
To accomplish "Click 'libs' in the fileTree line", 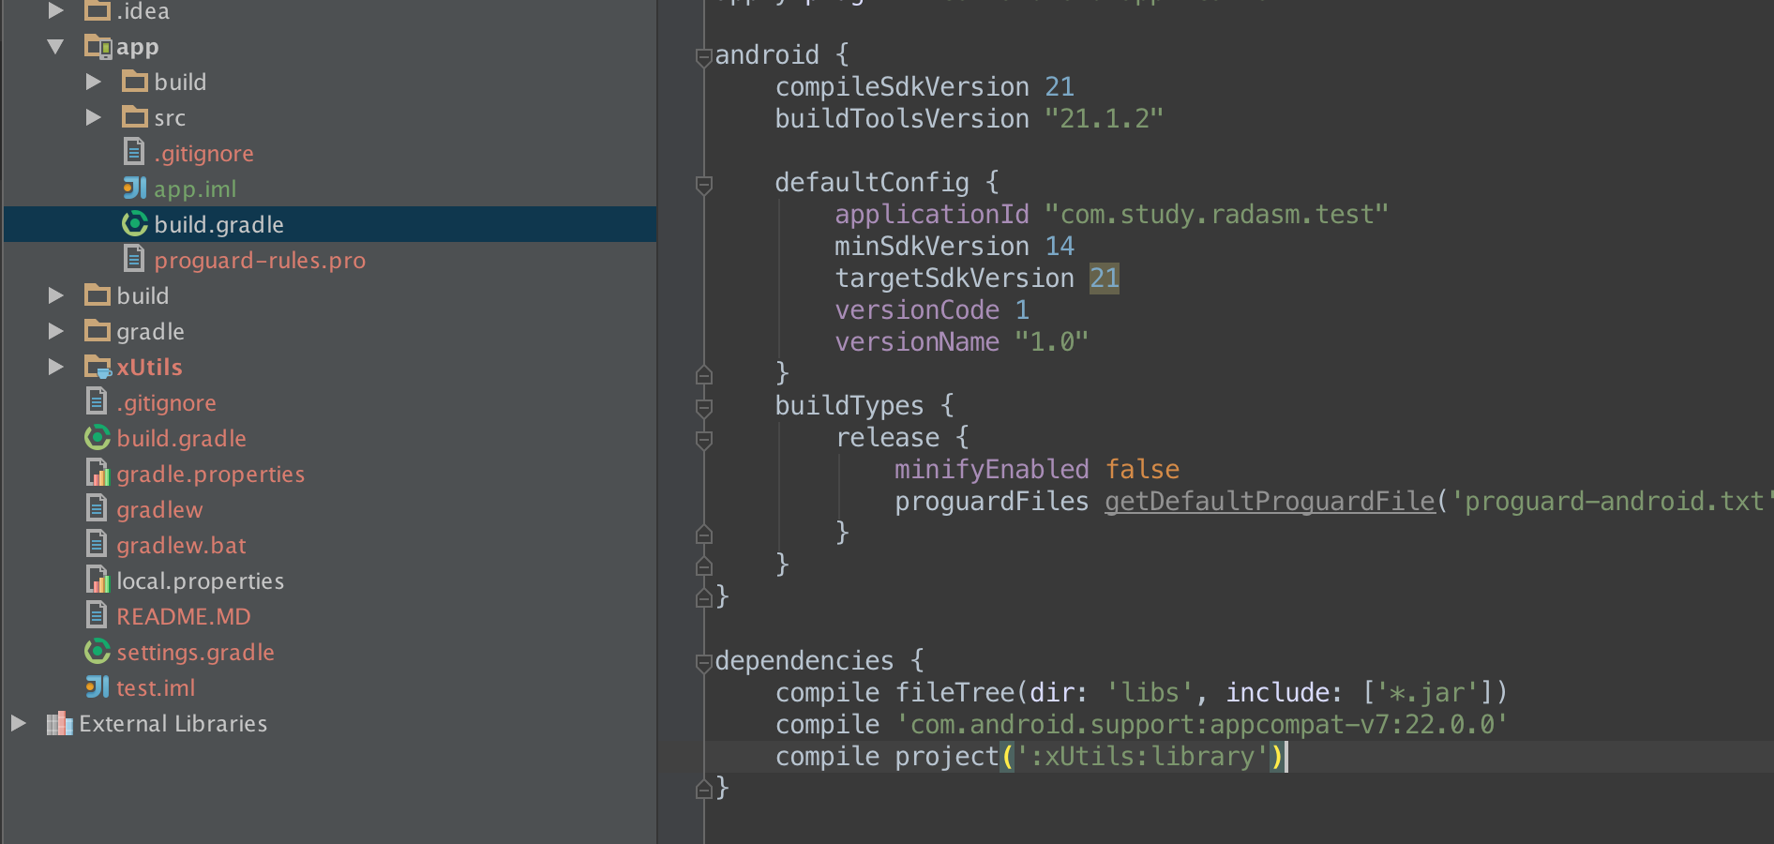I will click(1150, 693).
